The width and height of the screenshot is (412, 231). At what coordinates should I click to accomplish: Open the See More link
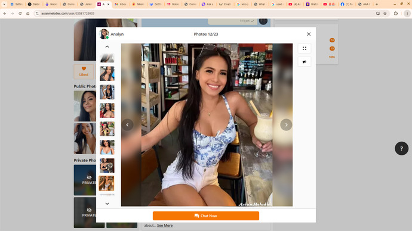165,226
